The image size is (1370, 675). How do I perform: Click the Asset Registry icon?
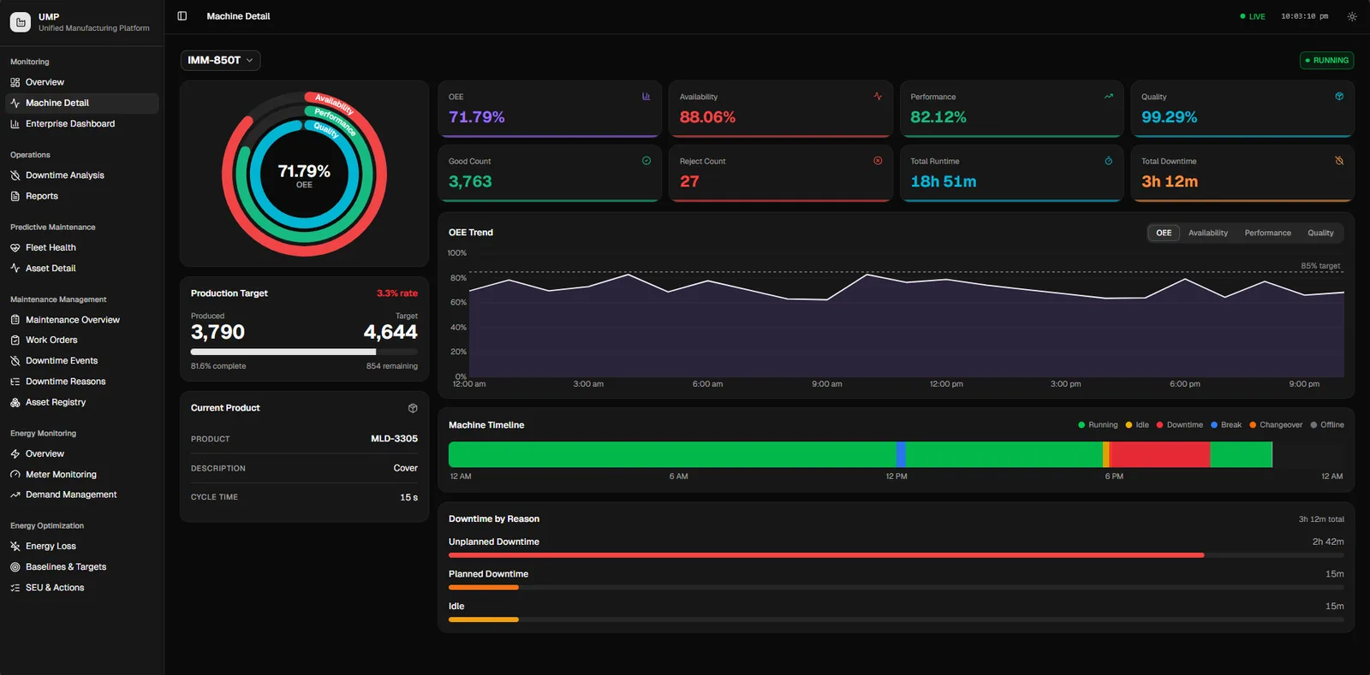[15, 402]
